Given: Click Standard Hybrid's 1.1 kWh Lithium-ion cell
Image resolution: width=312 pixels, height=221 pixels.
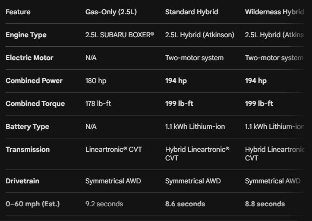Looking at the screenshot, I should pyautogui.click(x=195, y=127).
